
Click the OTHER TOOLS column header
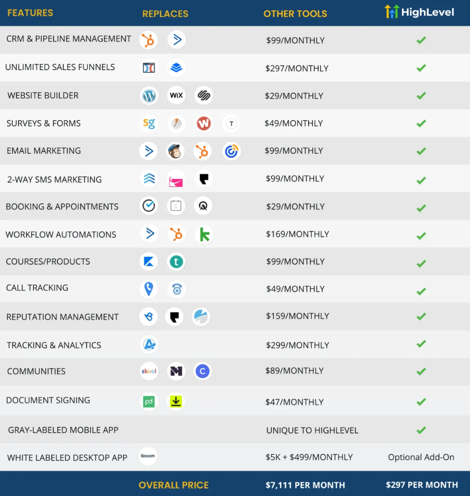pos(295,14)
